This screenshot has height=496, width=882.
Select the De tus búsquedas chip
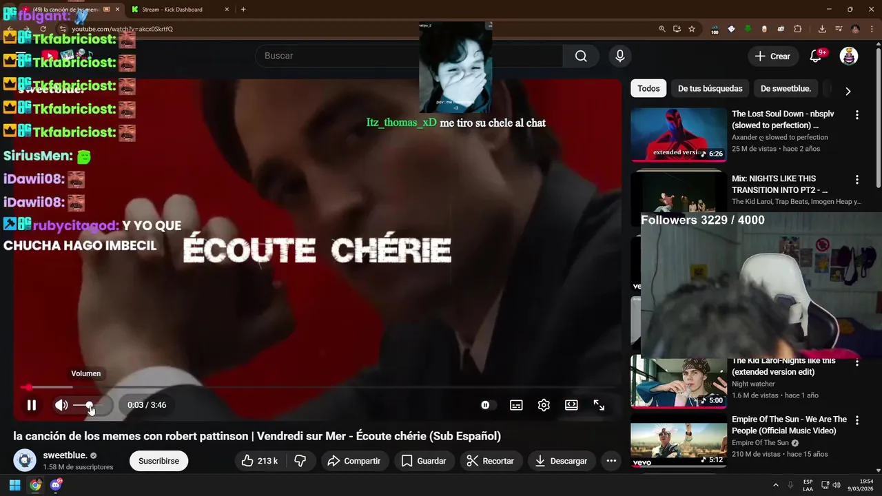coord(710,88)
